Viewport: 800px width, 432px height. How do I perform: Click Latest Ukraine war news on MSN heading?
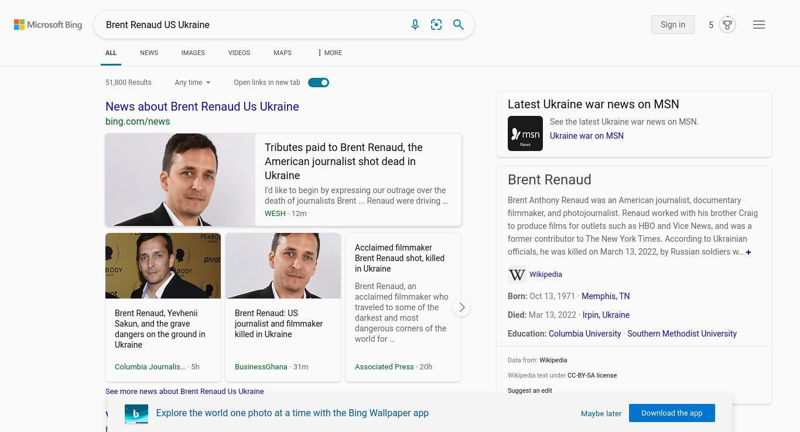(593, 104)
